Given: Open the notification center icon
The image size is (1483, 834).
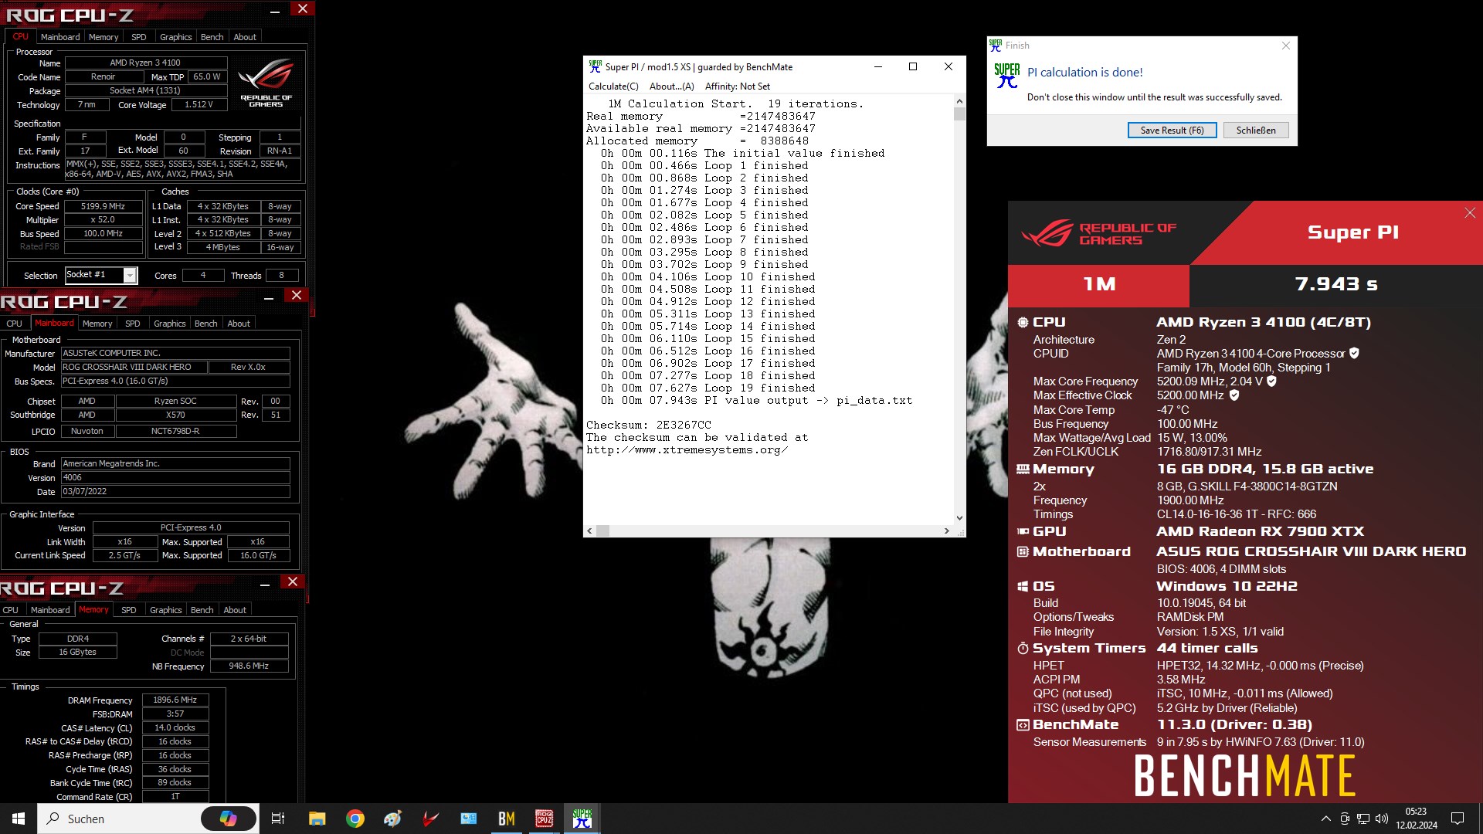Looking at the screenshot, I should pos(1458,819).
